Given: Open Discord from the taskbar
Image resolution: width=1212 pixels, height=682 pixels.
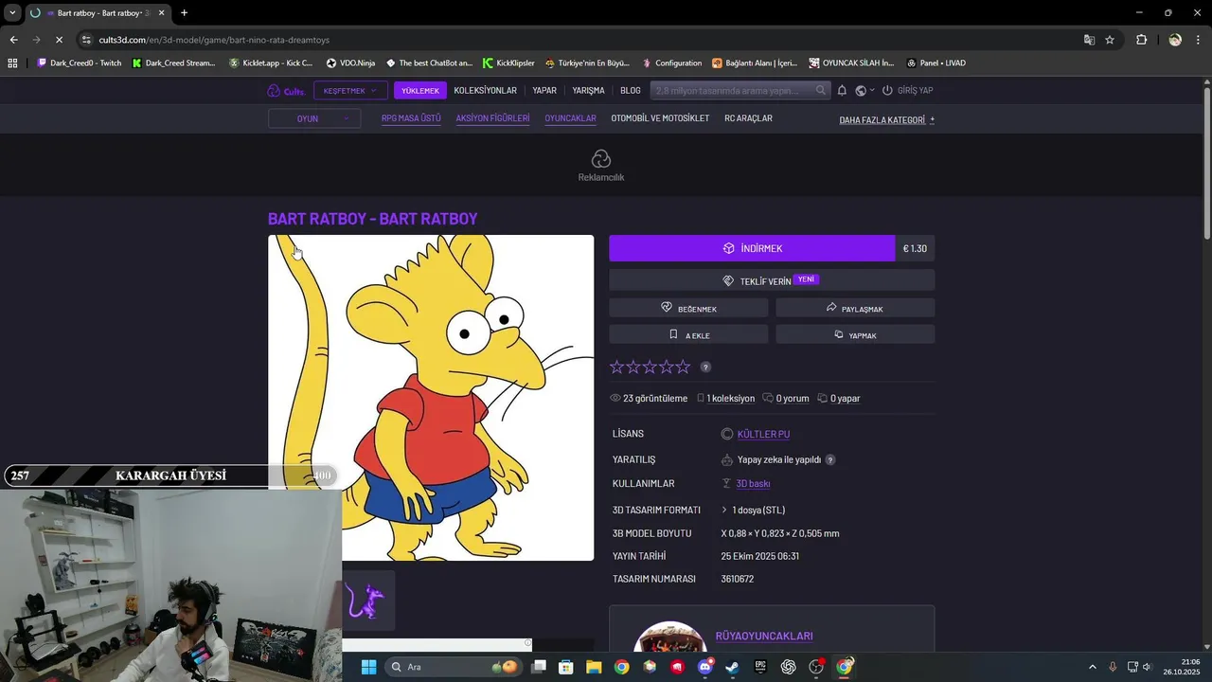Looking at the screenshot, I should pyautogui.click(x=704, y=667).
